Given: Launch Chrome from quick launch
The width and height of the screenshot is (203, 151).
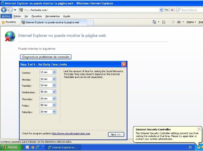Looking at the screenshot, I should pyautogui.click(x=32, y=147).
